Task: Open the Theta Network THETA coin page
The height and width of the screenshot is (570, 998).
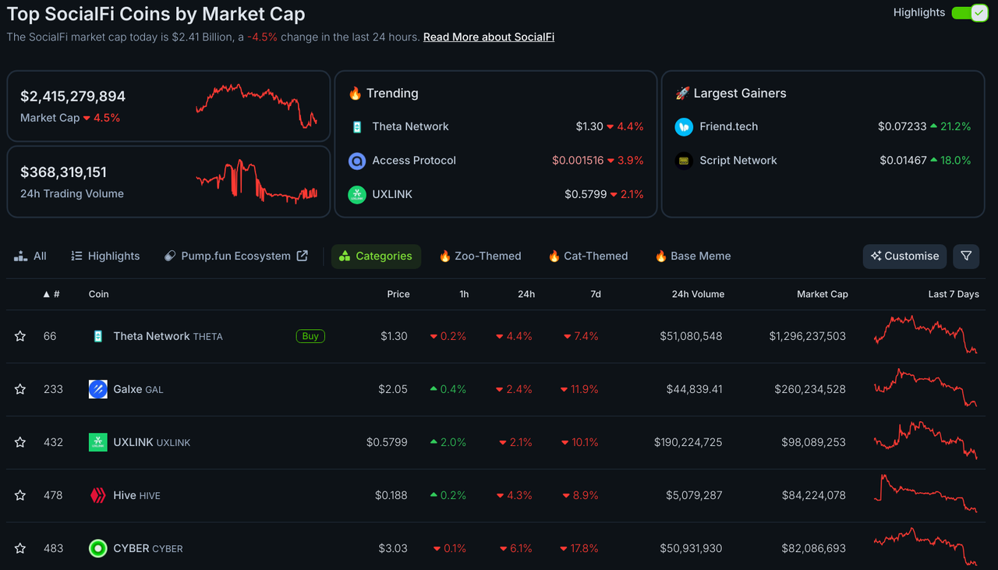Action: pos(168,336)
